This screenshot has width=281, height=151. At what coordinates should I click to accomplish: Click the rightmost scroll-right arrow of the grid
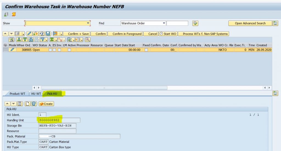point(269,88)
